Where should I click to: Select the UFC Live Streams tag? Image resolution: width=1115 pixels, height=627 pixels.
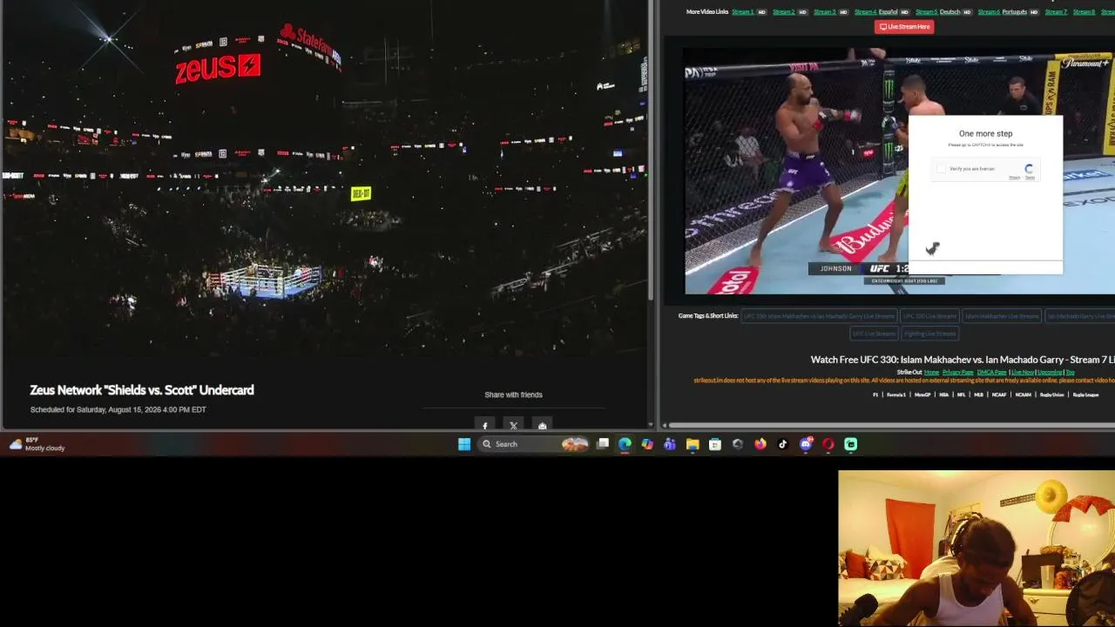pos(874,334)
